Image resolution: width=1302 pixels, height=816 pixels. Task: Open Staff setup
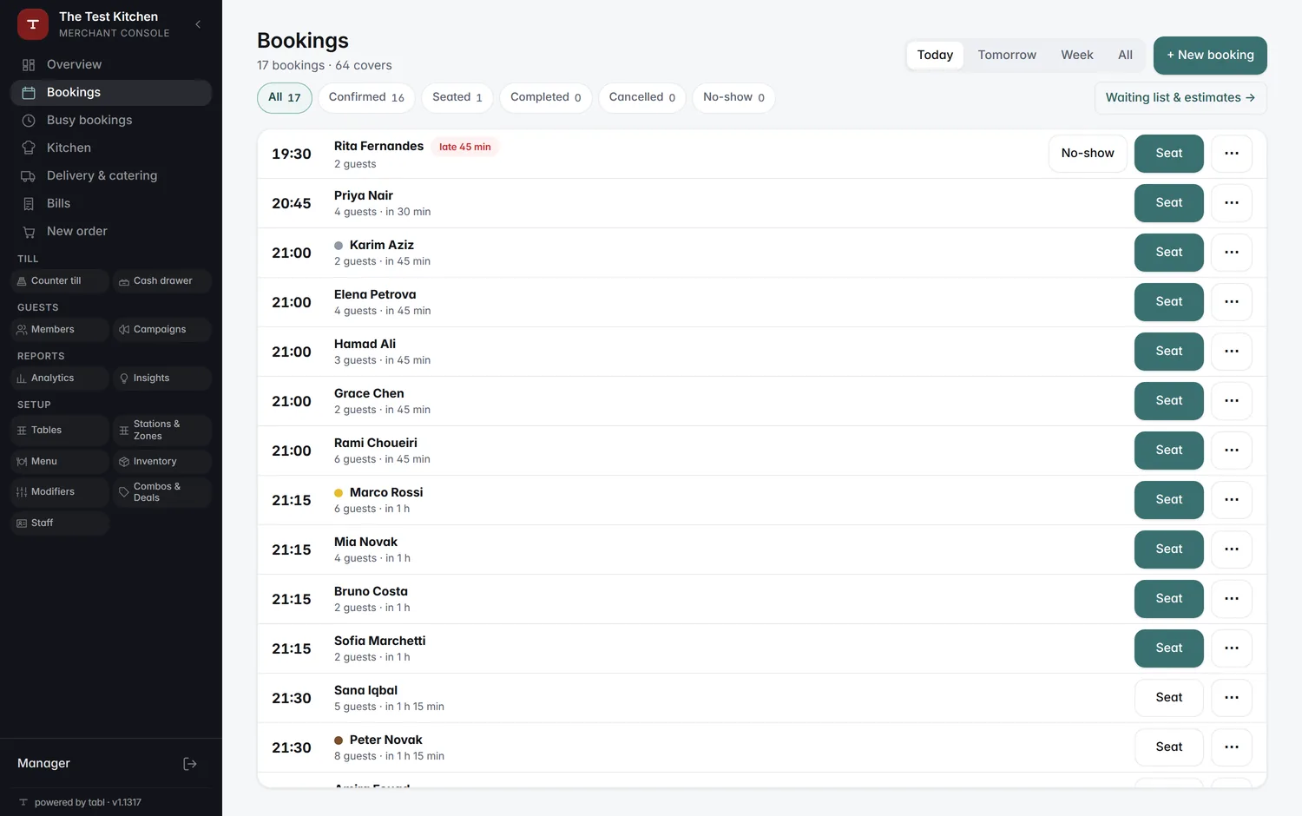pyautogui.click(x=60, y=523)
